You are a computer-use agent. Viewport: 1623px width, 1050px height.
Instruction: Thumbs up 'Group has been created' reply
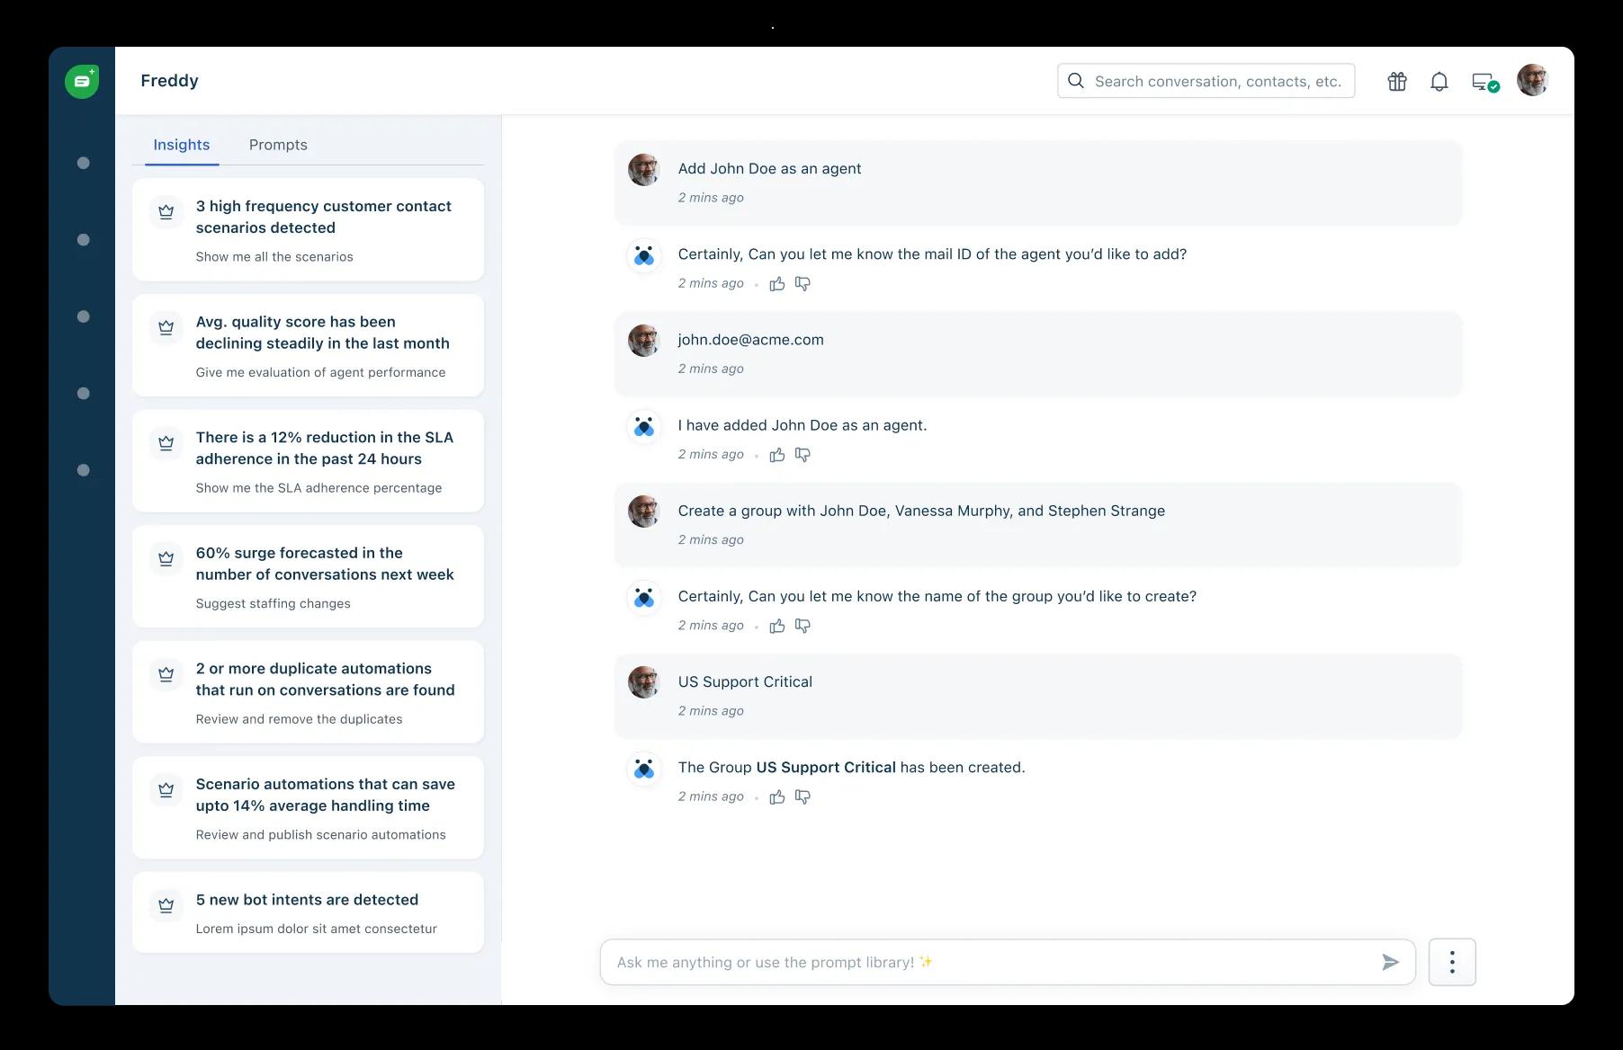777,796
